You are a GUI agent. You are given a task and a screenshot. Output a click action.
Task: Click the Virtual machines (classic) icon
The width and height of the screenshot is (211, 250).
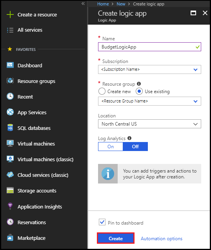10,159
